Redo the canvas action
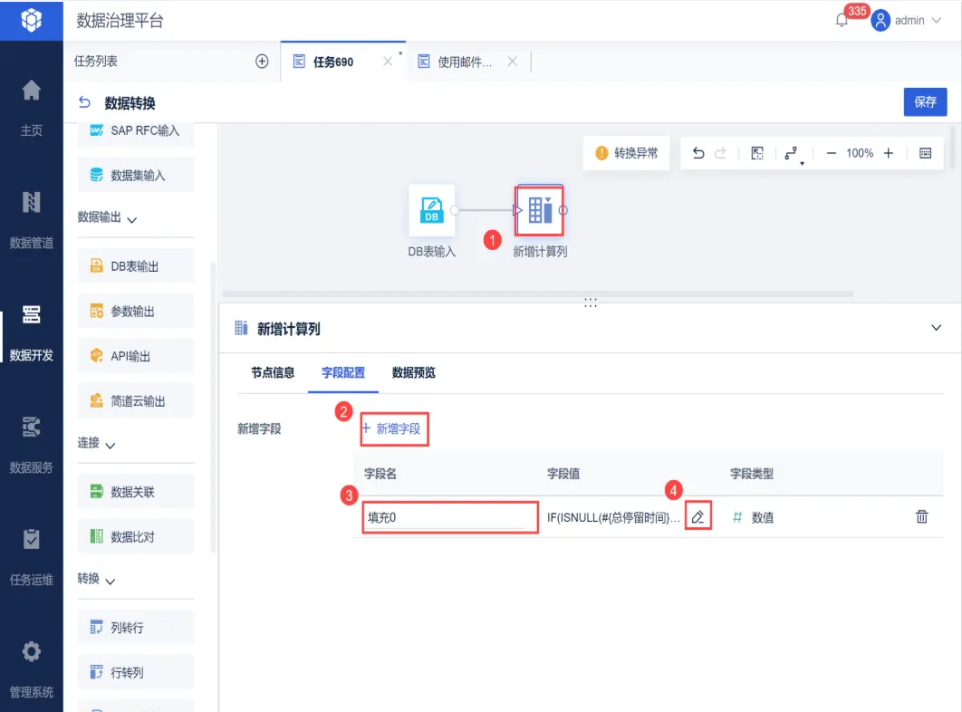Viewport: 962px width, 712px height. click(721, 153)
